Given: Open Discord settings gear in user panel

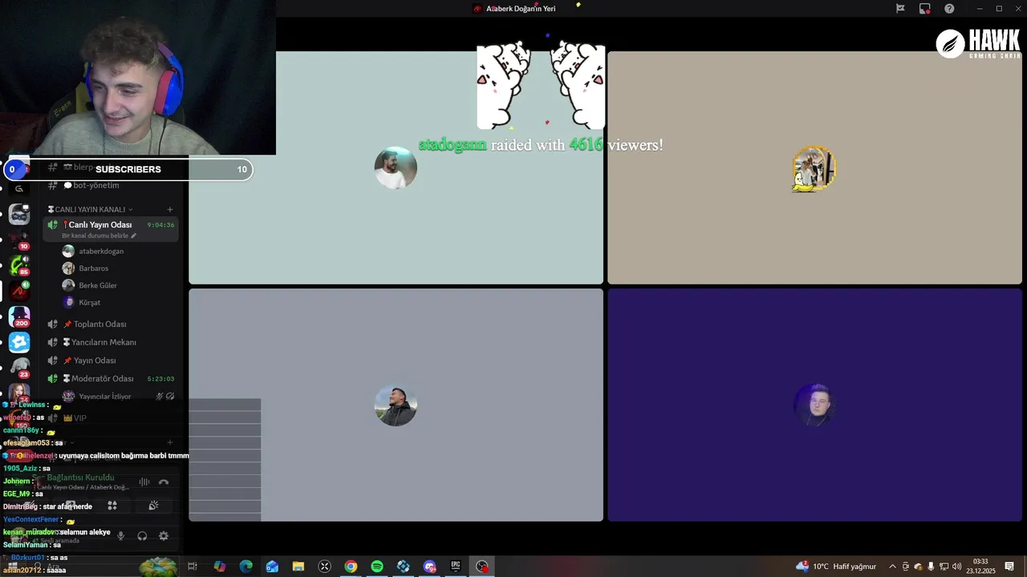Looking at the screenshot, I should click(x=164, y=536).
